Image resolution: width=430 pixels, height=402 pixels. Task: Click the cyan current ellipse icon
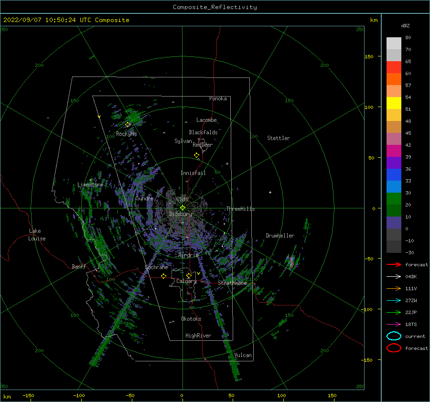click(x=394, y=336)
